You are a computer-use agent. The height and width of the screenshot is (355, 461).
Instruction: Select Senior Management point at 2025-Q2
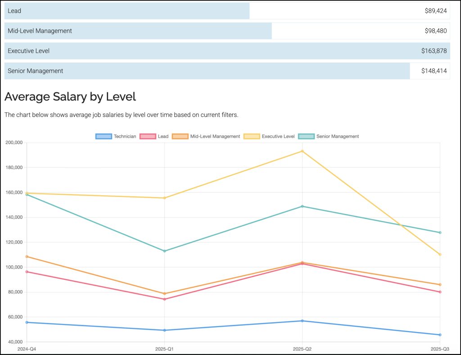tap(302, 207)
